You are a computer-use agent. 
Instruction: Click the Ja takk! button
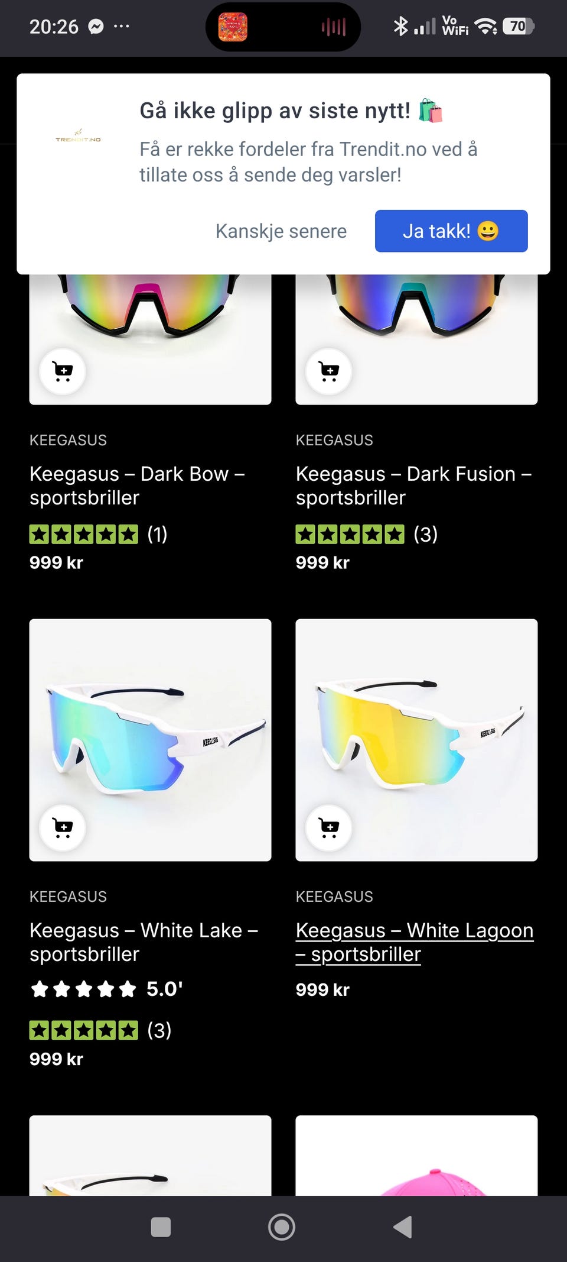[451, 231]
